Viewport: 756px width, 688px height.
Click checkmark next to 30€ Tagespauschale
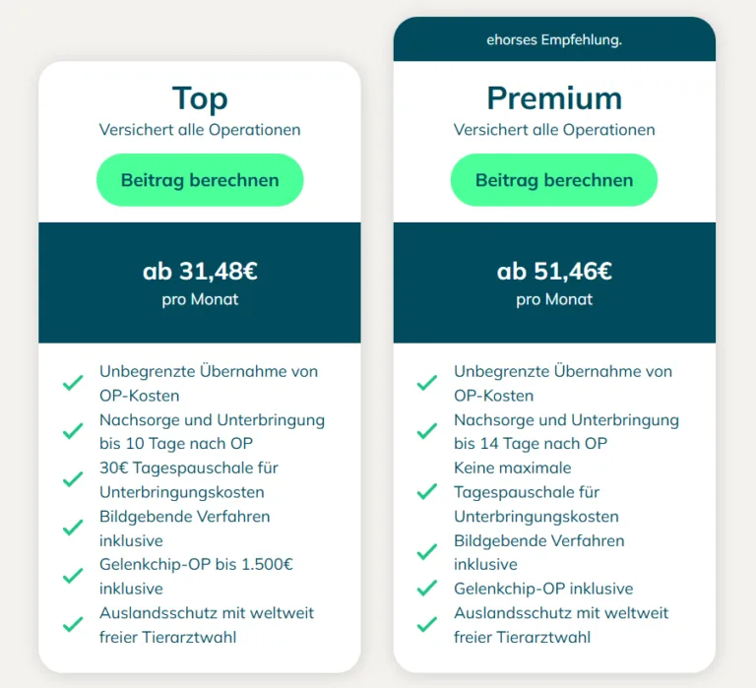(73, 479)
